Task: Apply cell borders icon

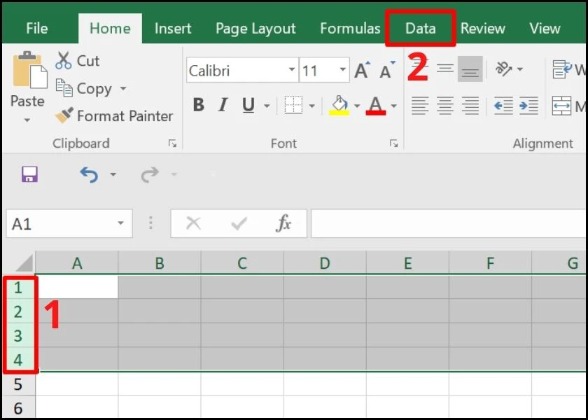Action: tap(293, 106)
